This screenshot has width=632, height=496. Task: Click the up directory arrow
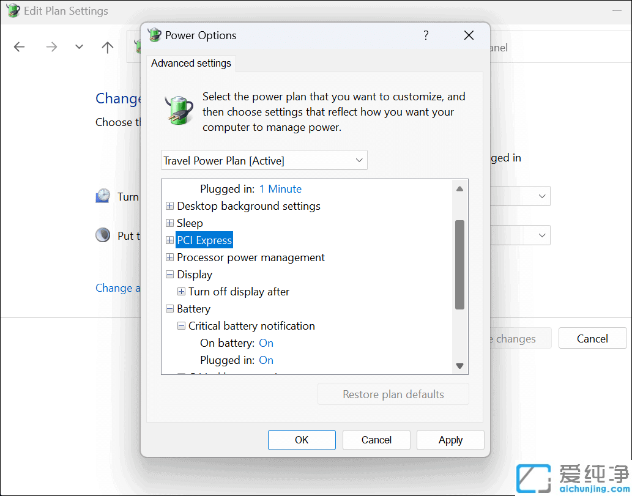click(x=108, y=47)
